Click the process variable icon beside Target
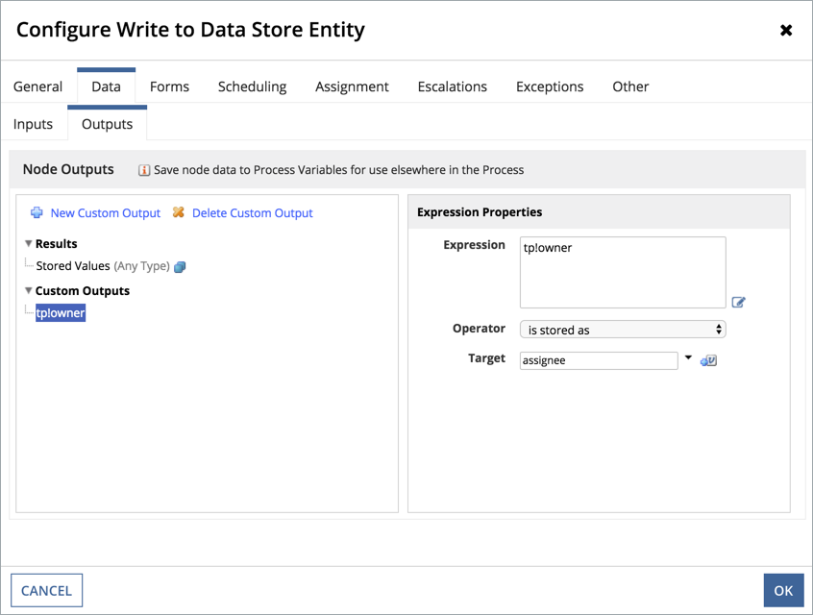Image resolution: width=813 pixels, height=615 pixels. pyautogui.click(x=709, y=360)
